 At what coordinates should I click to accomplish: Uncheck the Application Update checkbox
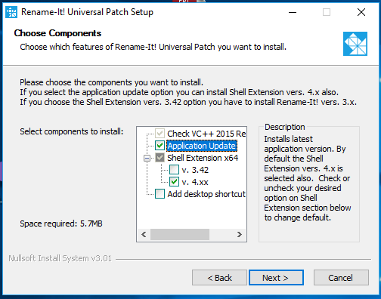[160, 146]
